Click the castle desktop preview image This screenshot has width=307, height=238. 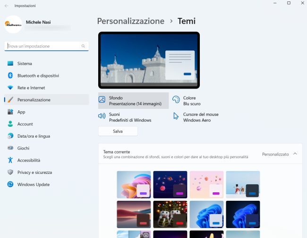pyautogui.click(x=149, y=60)
